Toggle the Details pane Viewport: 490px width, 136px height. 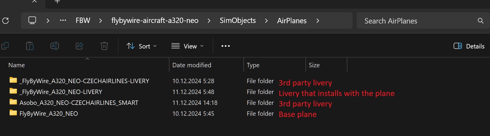click(x=469, y=46)
